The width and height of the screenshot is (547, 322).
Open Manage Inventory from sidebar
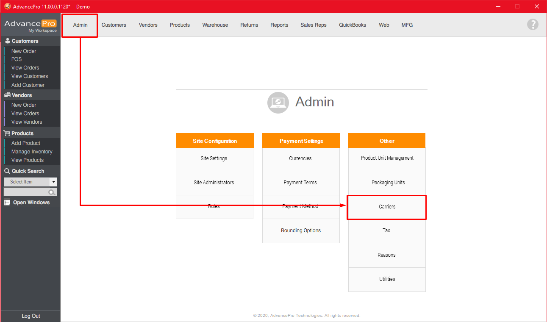(32, 152)
